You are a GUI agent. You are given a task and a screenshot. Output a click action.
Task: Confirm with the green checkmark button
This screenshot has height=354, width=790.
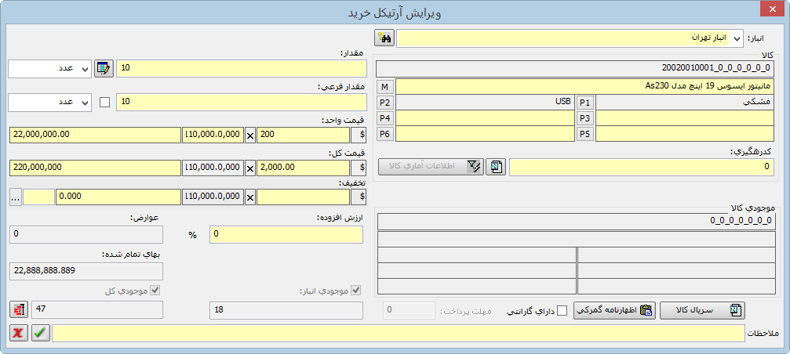(x=40, y=333)
